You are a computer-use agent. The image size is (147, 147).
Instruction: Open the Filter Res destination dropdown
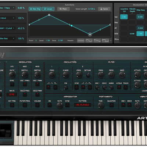pyautogui.click(x=7, y=39)
